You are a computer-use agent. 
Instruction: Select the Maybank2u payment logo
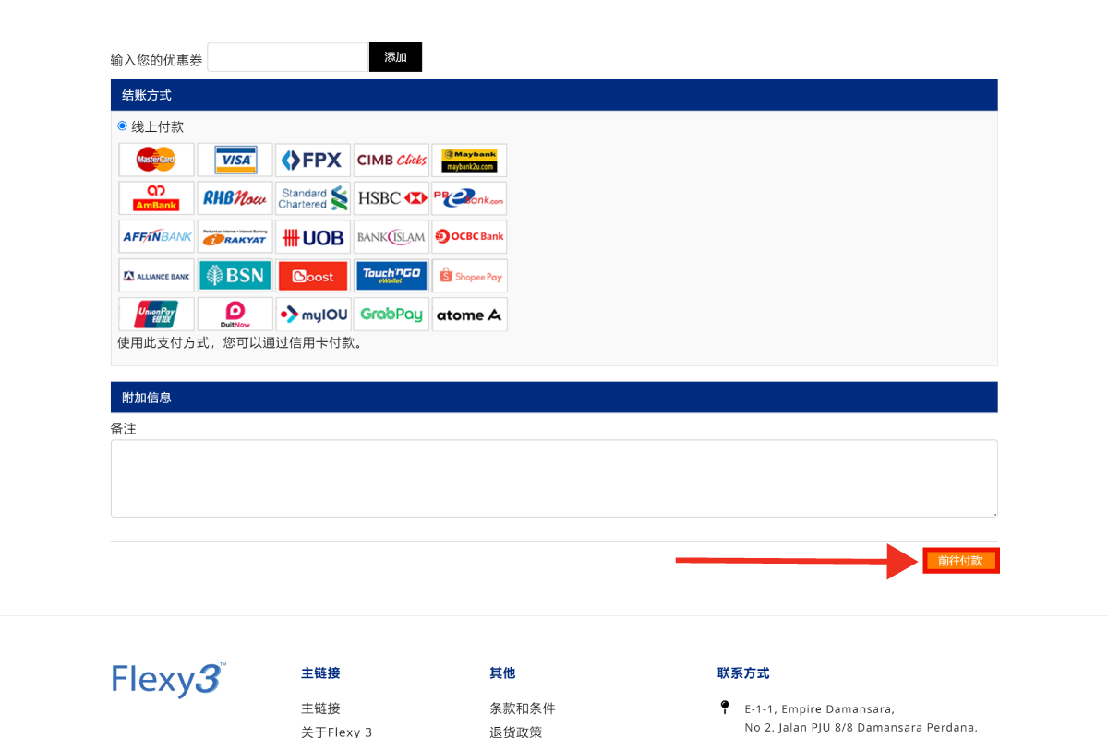tap(469, 160)
